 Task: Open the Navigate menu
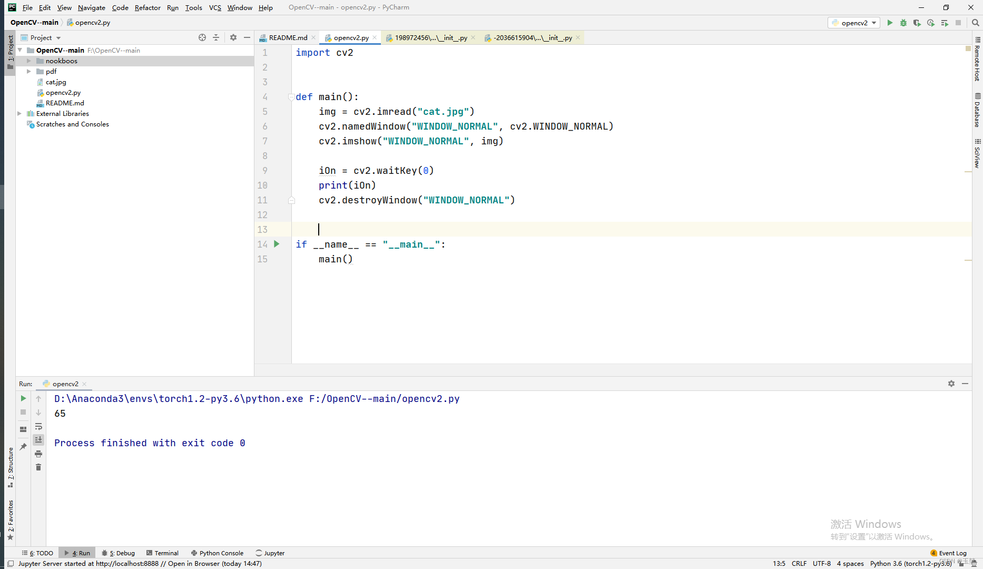tap(92, 7)
